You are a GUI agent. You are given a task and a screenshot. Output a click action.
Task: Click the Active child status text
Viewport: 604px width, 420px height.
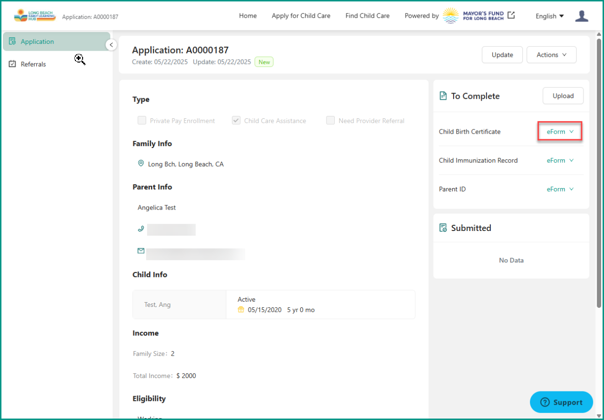246,299
